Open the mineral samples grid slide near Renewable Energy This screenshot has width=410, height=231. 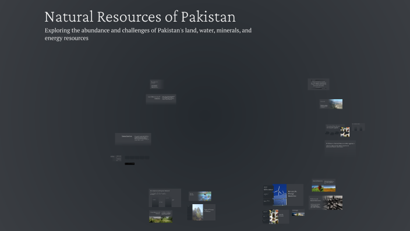[x=276, y=216]
